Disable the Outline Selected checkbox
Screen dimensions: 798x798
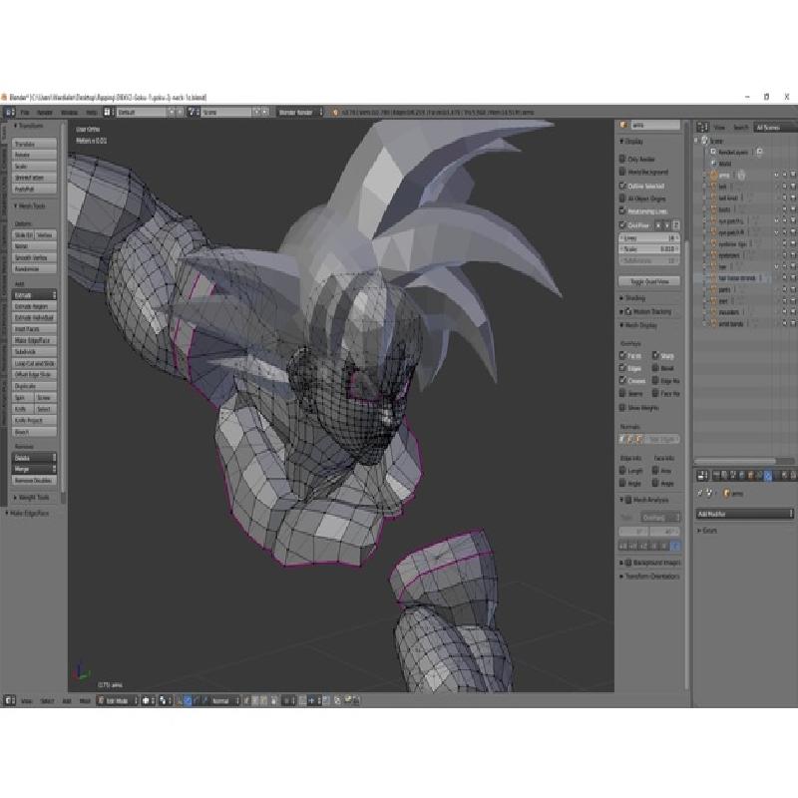pos(621,186)
